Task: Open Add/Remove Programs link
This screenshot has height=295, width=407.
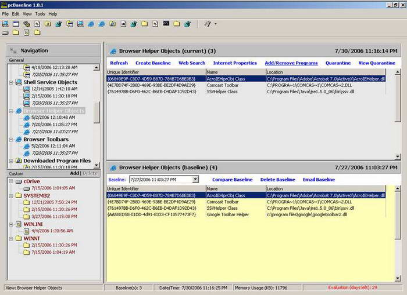Action: 291,63
